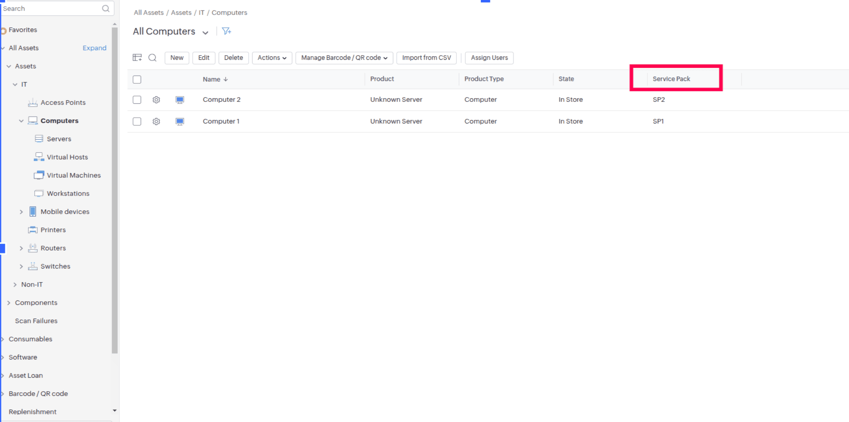
Task: Click the Expand link beside All Assets
Action: click(x=94, y=48)
